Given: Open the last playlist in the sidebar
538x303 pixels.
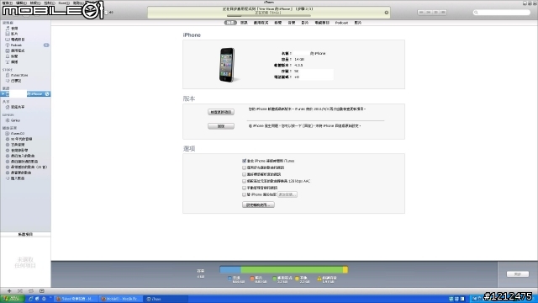Looking at the screenshot, I should tap(17, 178).
